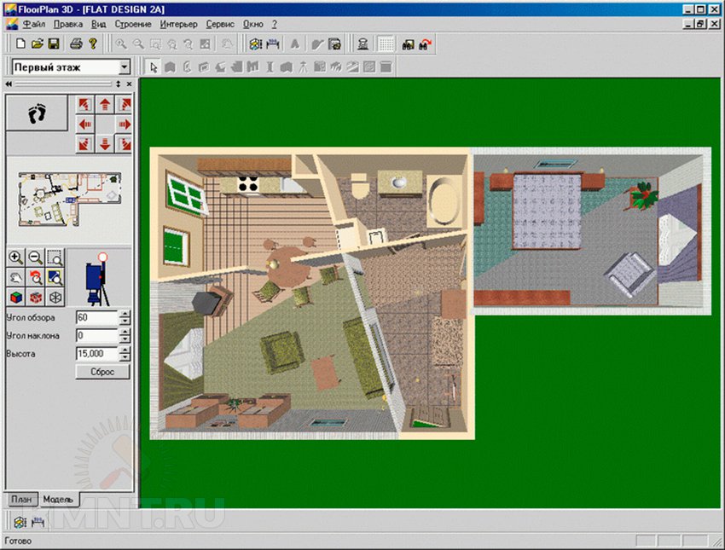Click the print icon in the toolbar
This screenshot has height=550, width=725.
pos(76,43)
